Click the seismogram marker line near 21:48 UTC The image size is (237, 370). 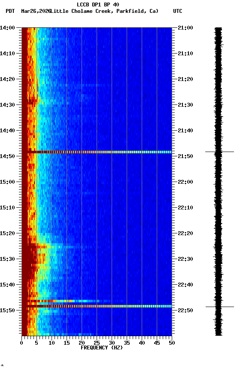pos(219,152)
